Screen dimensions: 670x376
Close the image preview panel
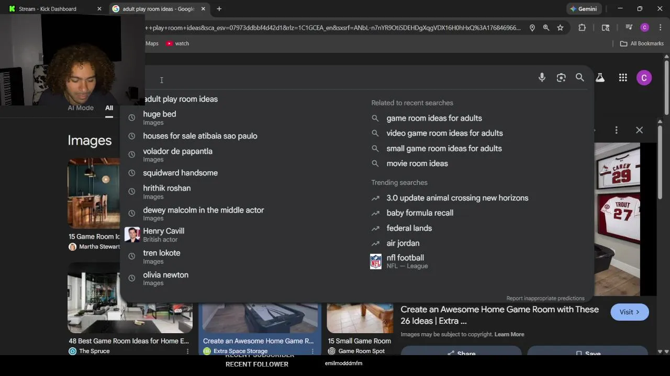[x=639, y=130]
